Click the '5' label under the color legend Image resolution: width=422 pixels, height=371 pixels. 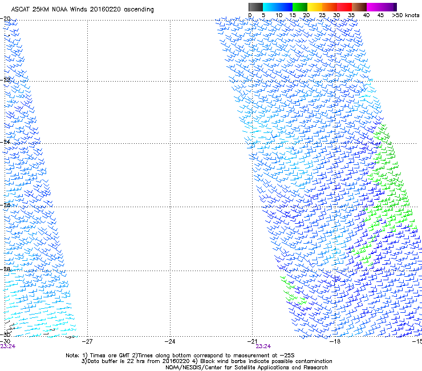pyautogui.click(x=263, y=15)
